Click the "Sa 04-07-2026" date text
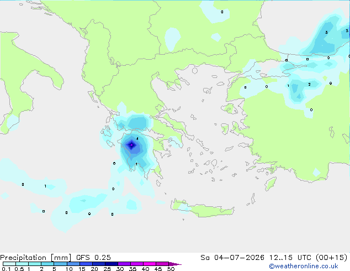 (232, 258)
